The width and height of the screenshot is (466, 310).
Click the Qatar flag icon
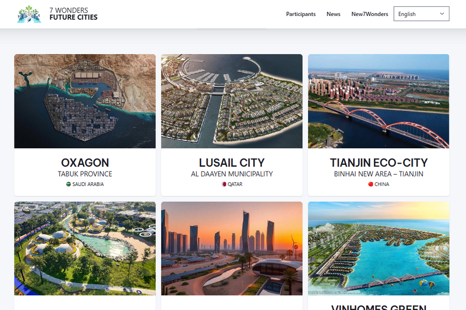pos(224,184)
